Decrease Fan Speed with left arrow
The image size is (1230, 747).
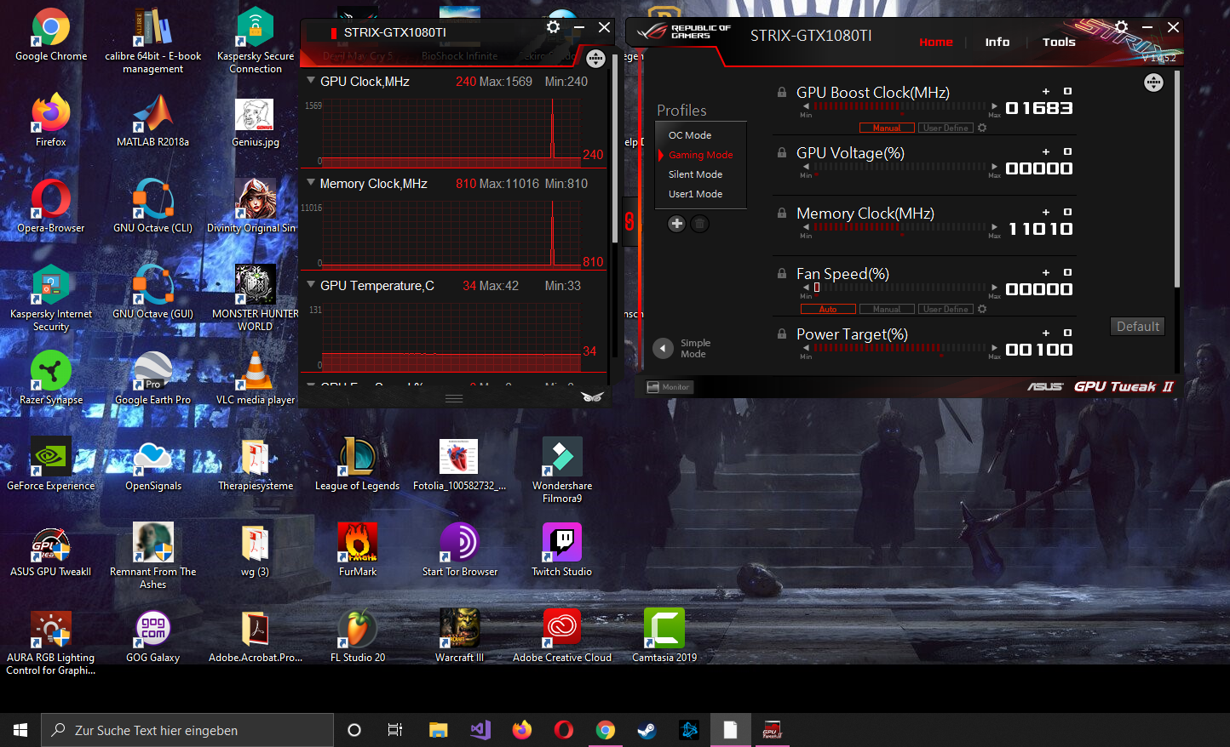click(806, 288)
